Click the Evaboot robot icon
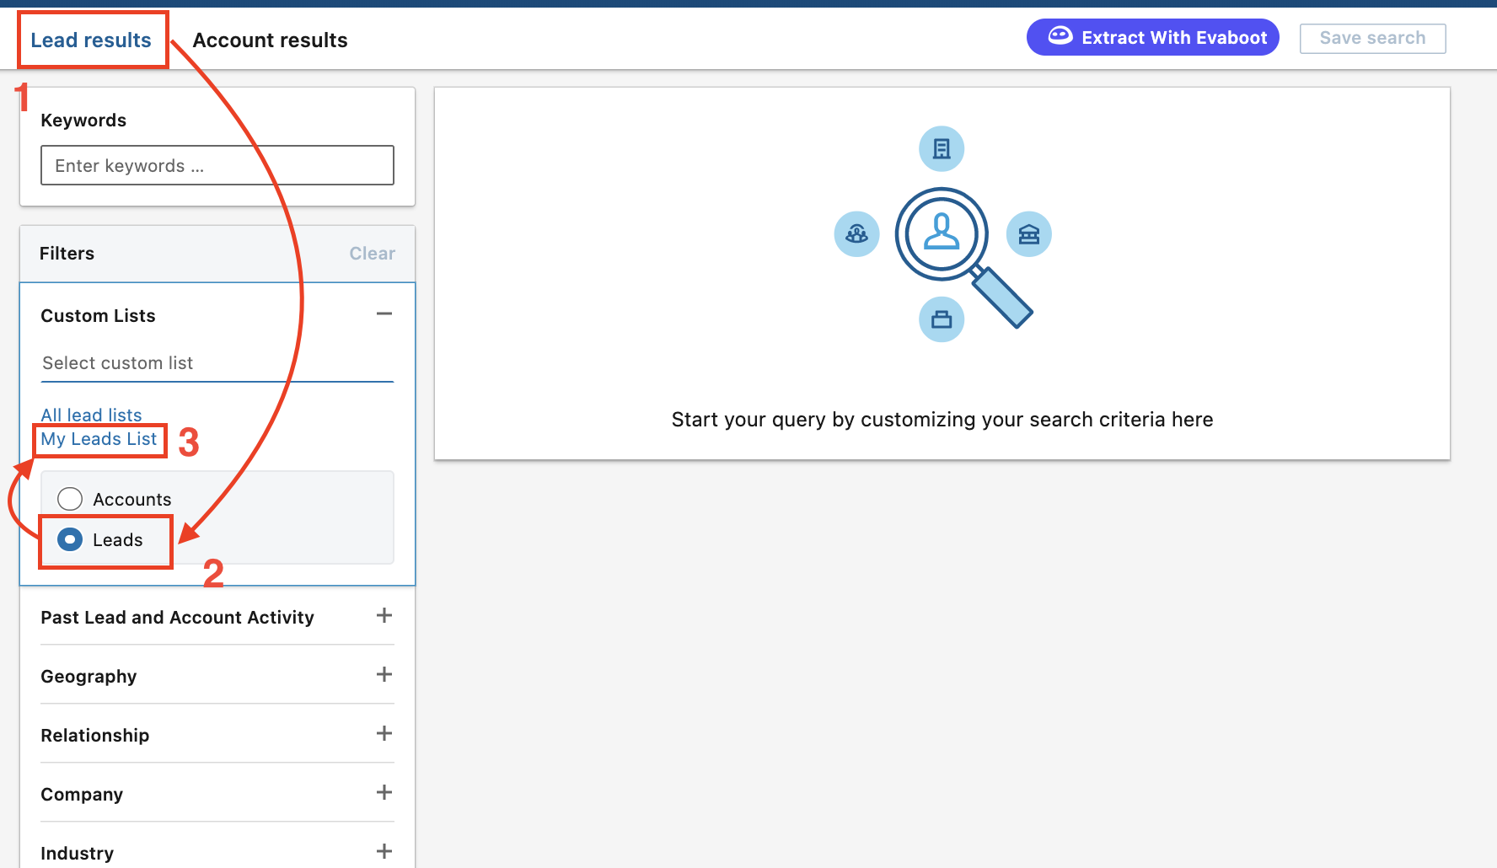The height and width of the screenshot is (868, 1497). pyautogui.click(x=1060, y=36)
